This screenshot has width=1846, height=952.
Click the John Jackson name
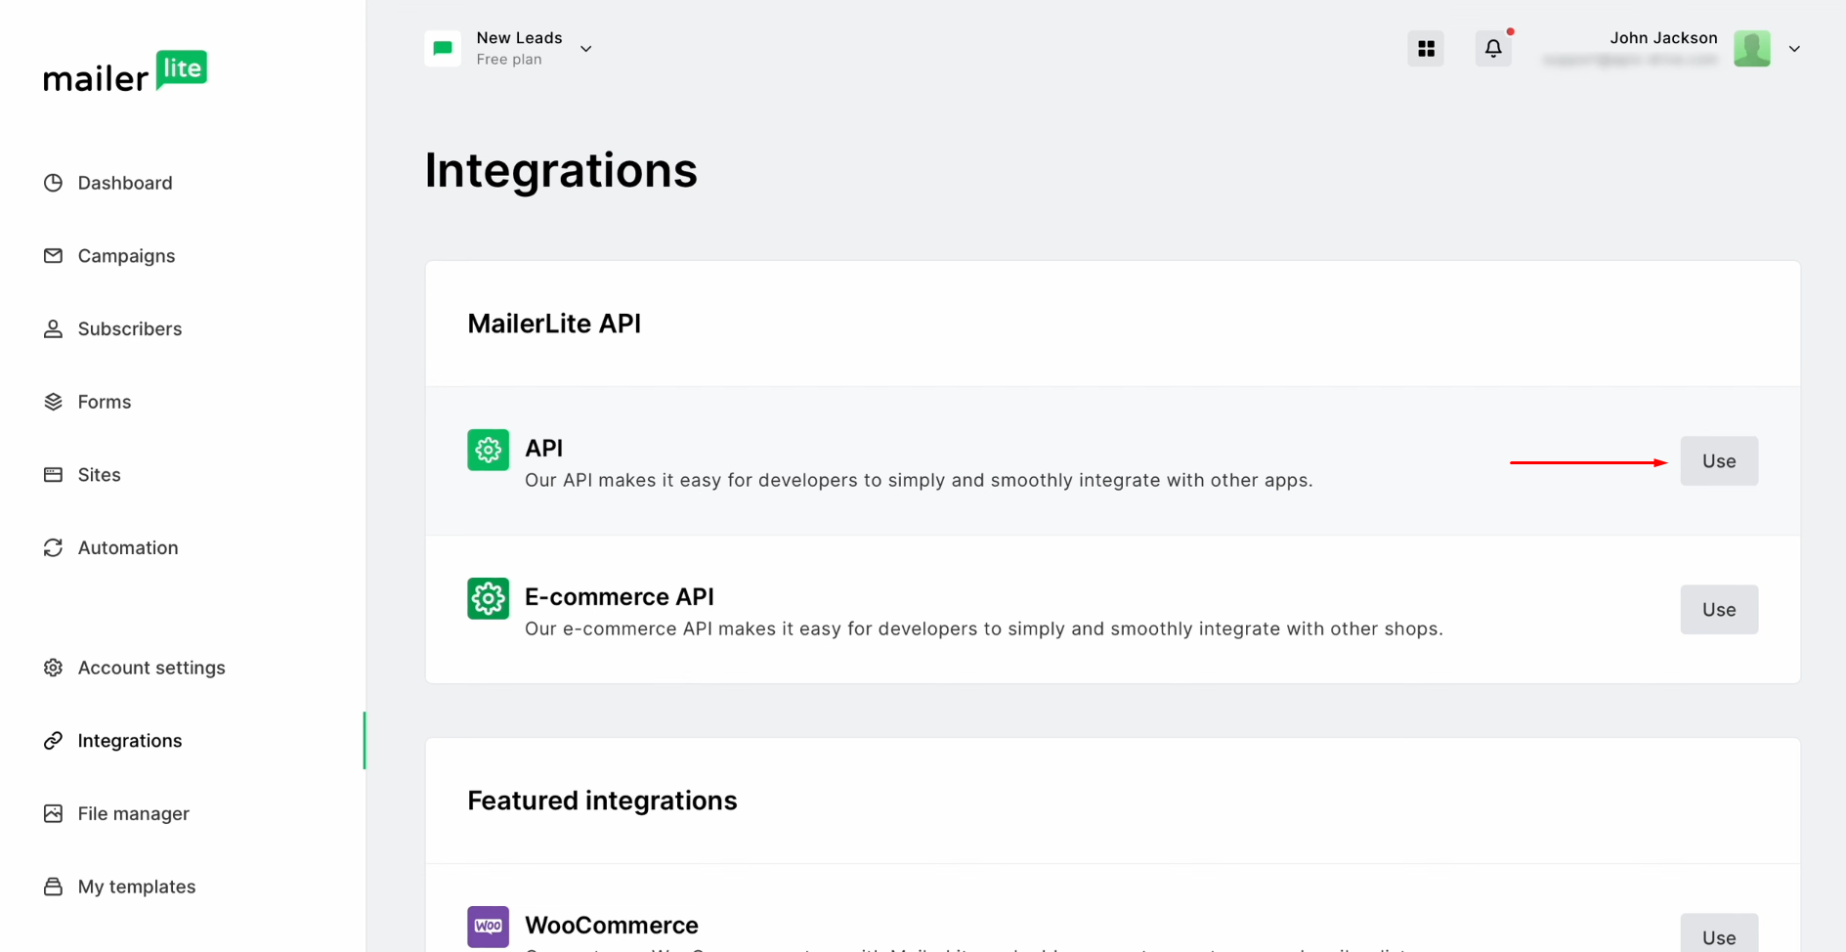pyautogui.click(x=1663, y=38)
